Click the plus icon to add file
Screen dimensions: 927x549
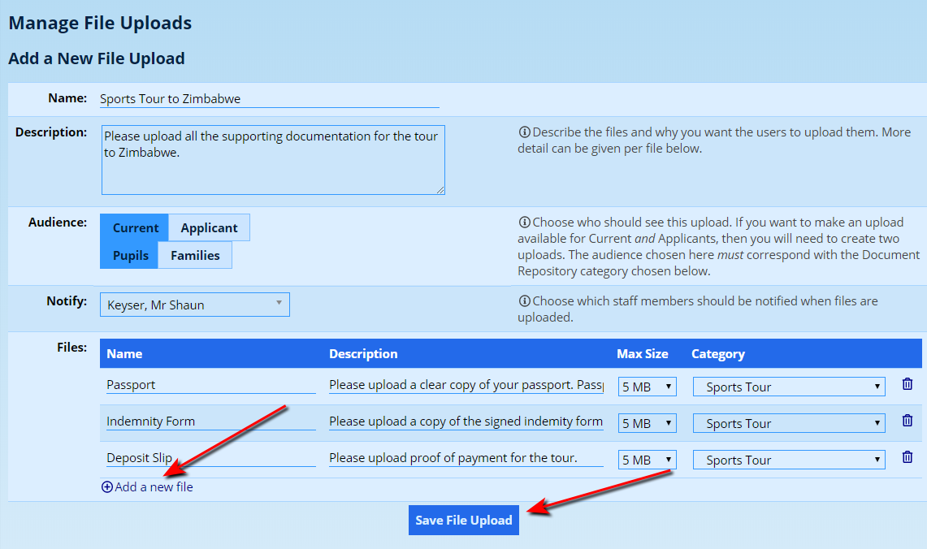tap(107, 487)
